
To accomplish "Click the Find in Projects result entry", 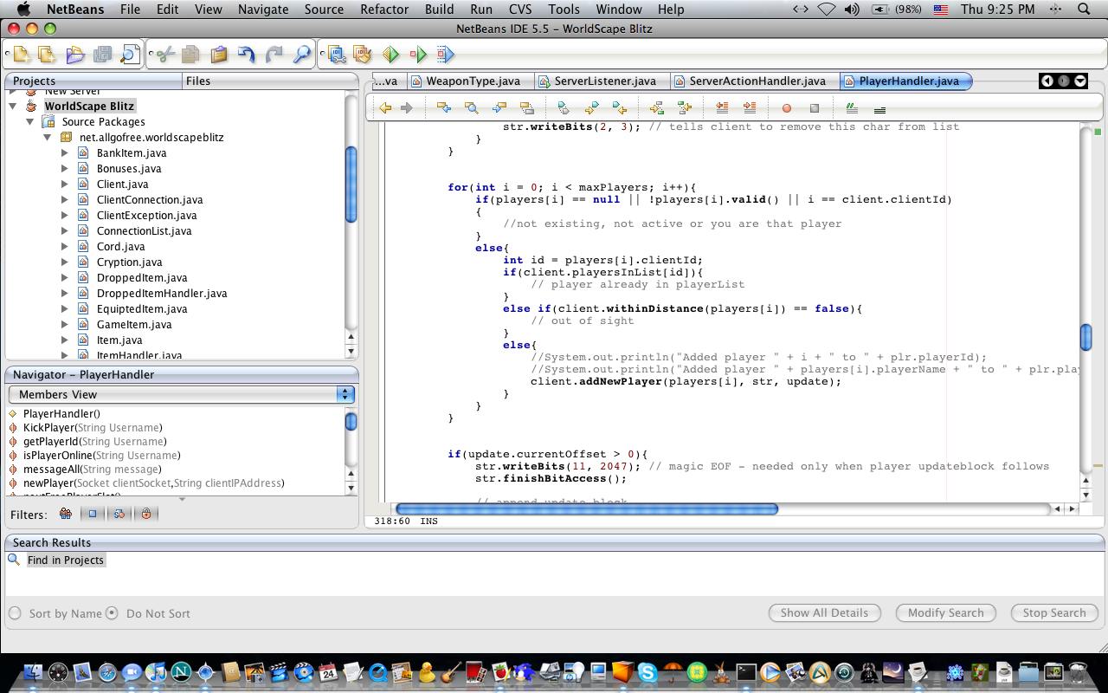I will pos(66,560).
